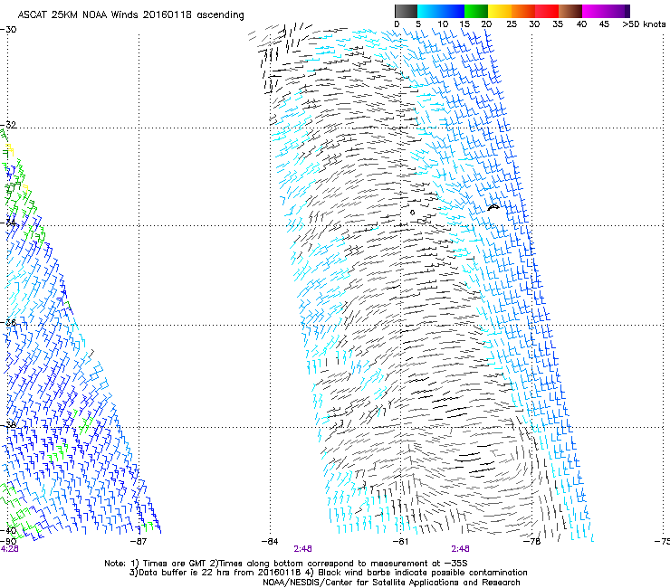This screenshot has width=670, height=588.
Task: Click the small circular island outline near -81, -34
Action: [x=412, y=213]
